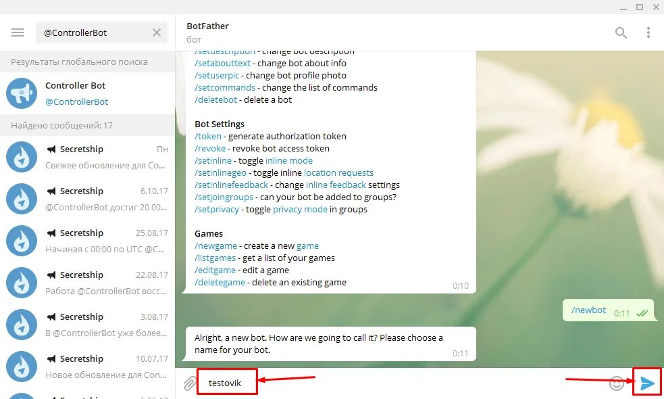Open the three-dot chat options menu

pos(648,32)
